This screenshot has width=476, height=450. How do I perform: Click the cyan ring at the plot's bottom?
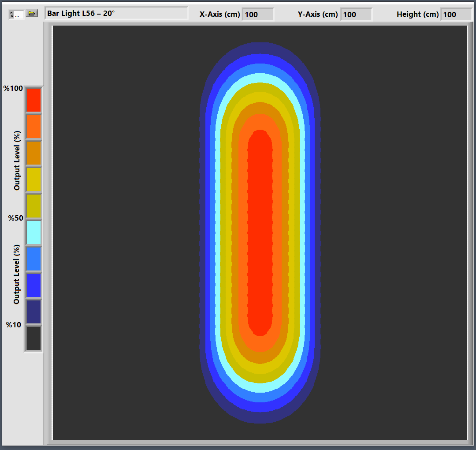coord(260,387)
